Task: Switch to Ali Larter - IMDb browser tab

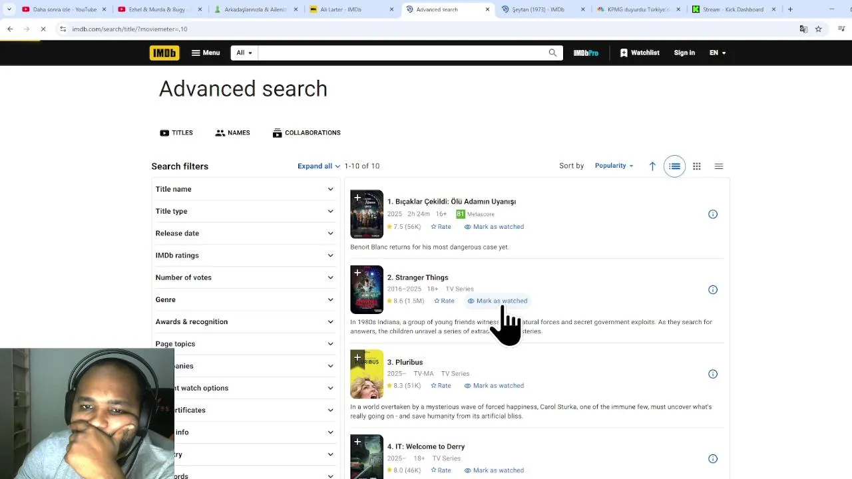Action: 349,9
